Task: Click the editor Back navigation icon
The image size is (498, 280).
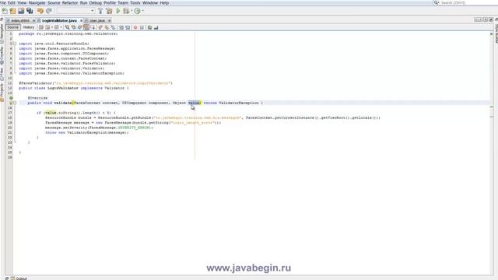Action: (47, 28)
